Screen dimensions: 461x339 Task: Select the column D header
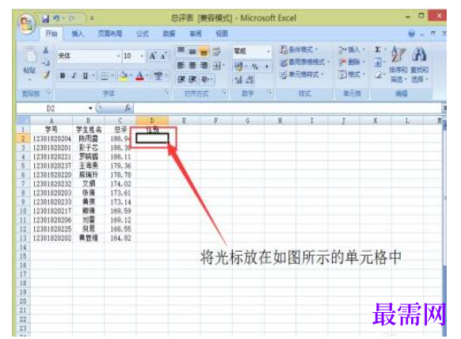pos(152,120)
